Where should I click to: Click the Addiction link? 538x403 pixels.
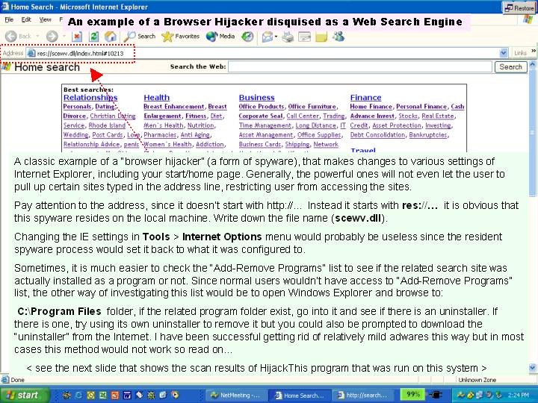[210, 144]
